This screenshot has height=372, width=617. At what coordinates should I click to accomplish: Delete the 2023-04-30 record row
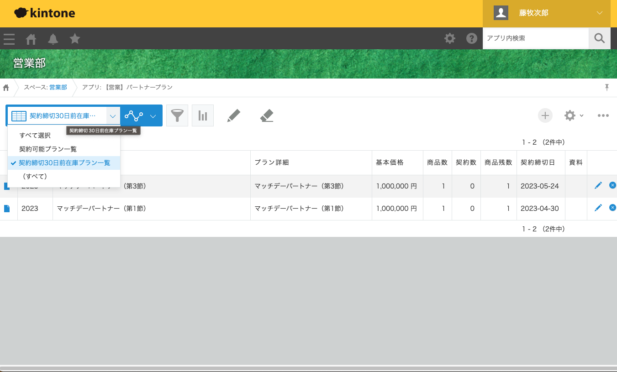pyautogui.click(x=612, y=208)
